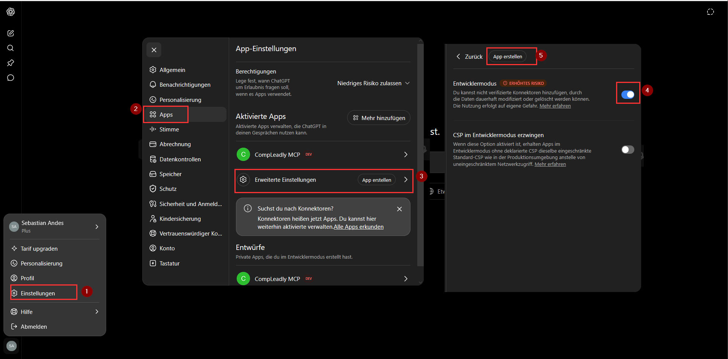The image size is (728, 359).
Task: Click the ERHÖHTES RISIKO warning badge
Action: 523,83
